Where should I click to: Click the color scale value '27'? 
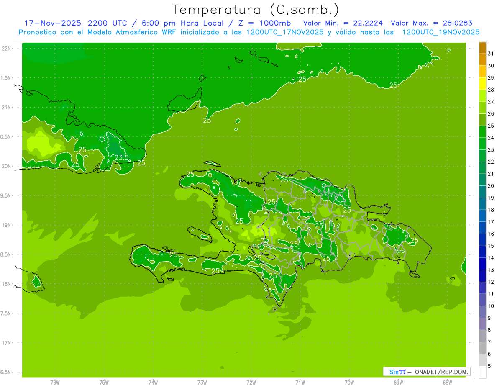tap(491, 102)
